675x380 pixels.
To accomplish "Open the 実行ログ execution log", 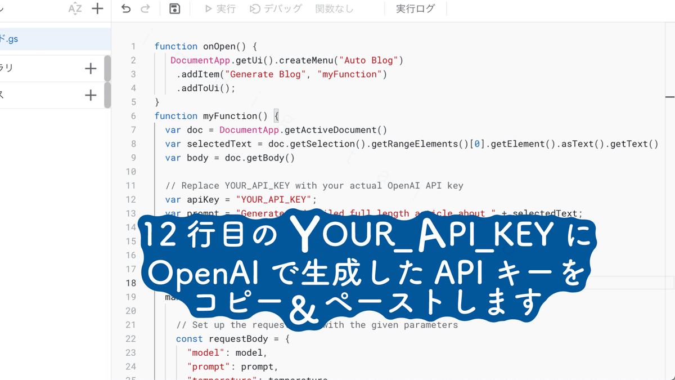I will pyautogui.click(x=415, y=8).
